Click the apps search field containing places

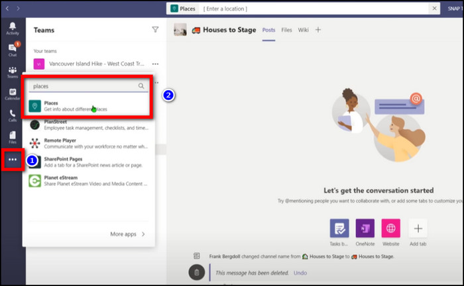(88, 86)
